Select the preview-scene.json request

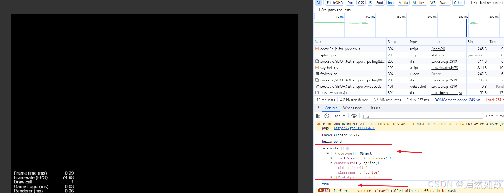(x=335, y=93)
